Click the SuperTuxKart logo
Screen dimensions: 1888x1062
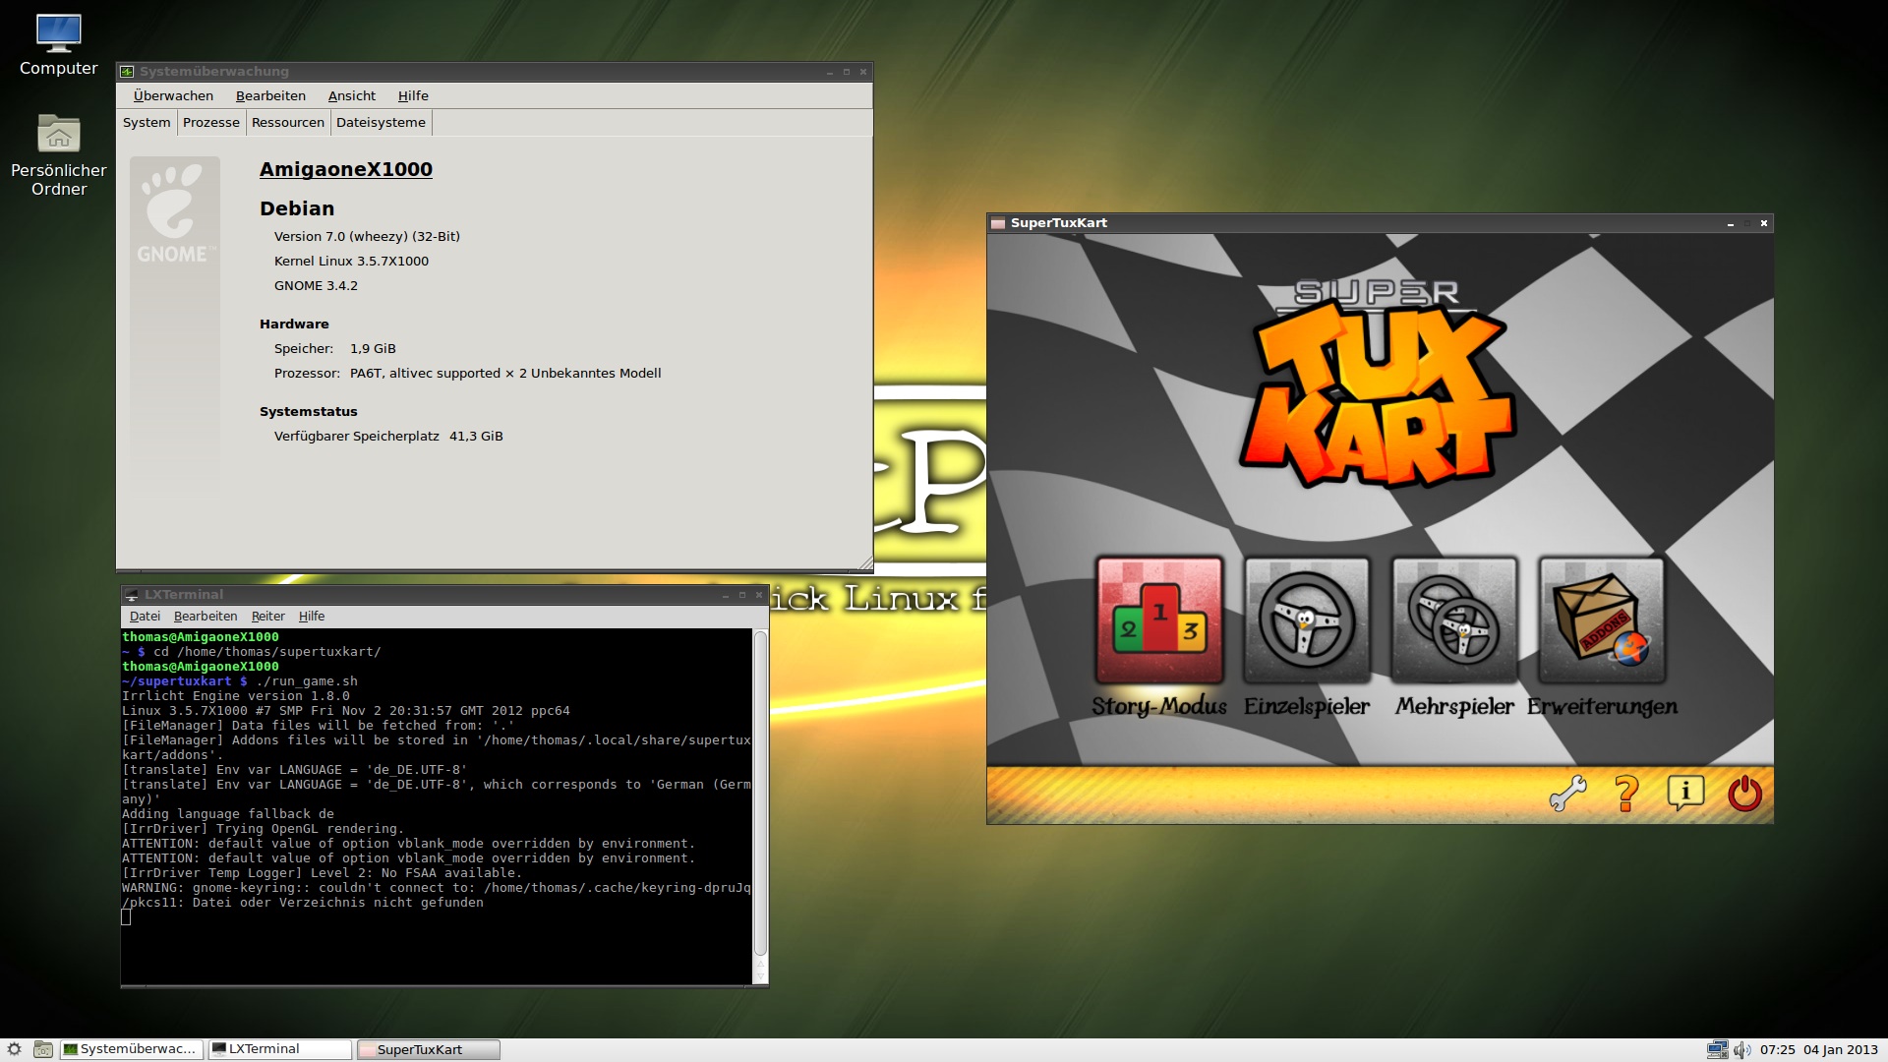click(x=1377, y=383)
